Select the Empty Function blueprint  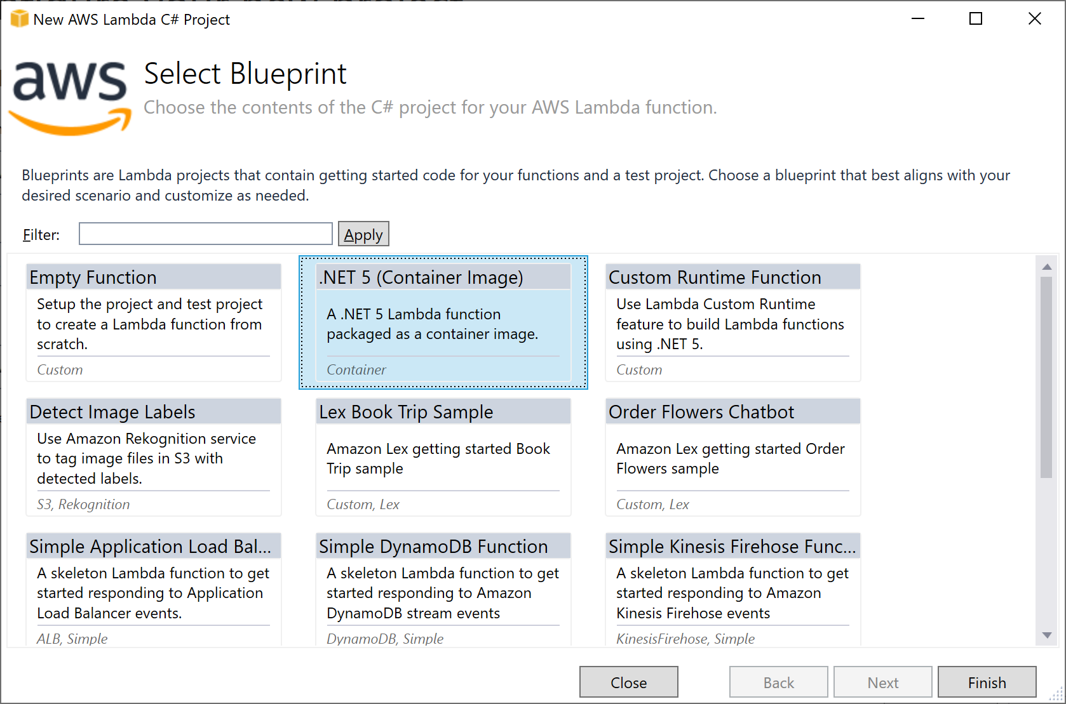[154, 322]
